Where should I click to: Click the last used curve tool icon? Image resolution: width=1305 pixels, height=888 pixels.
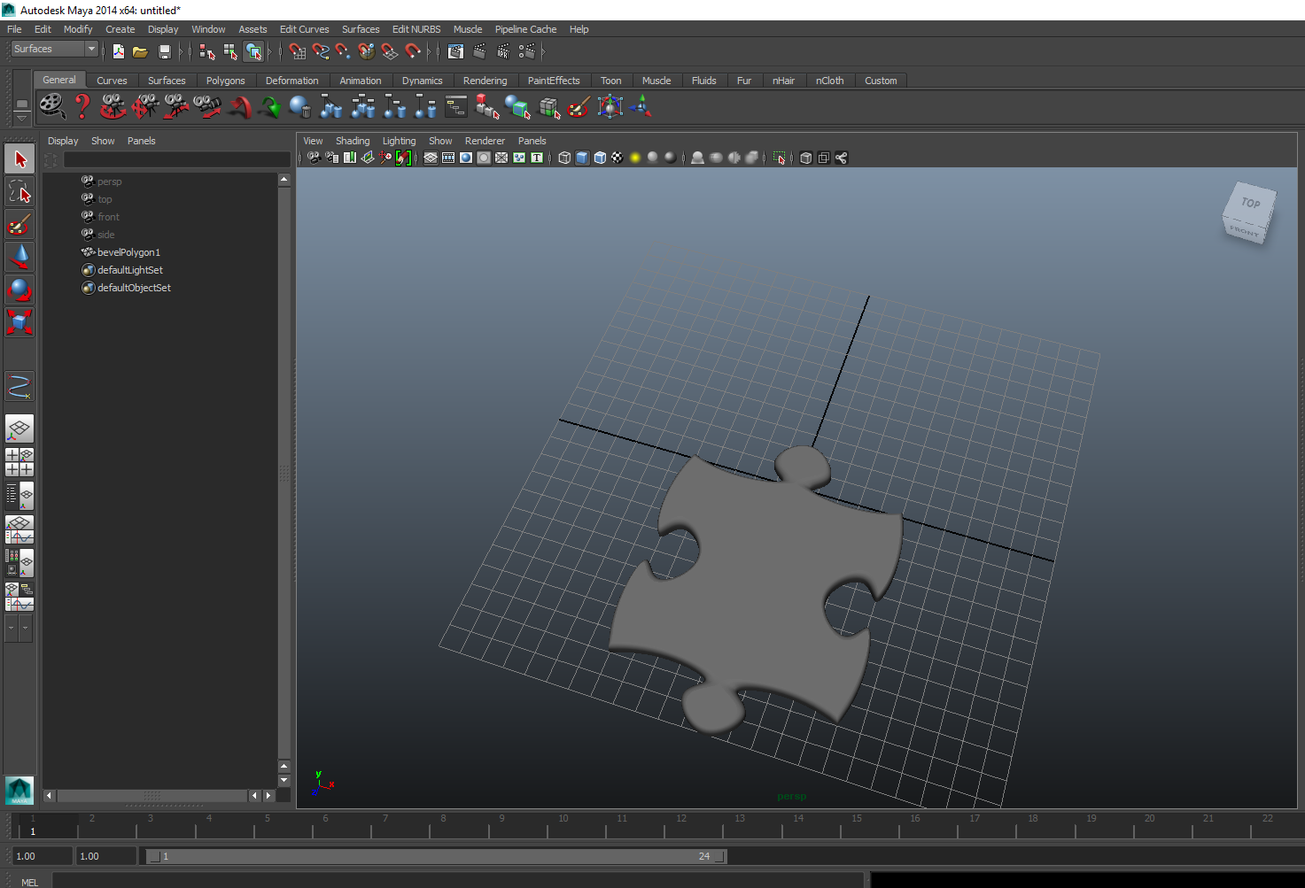19,387
